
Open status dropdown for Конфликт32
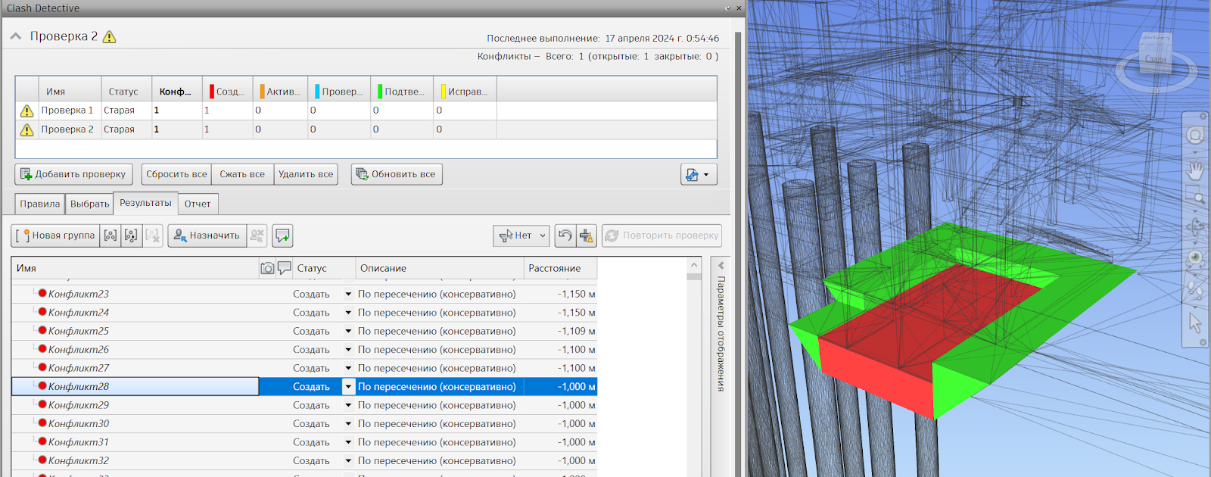pos(348,460)
